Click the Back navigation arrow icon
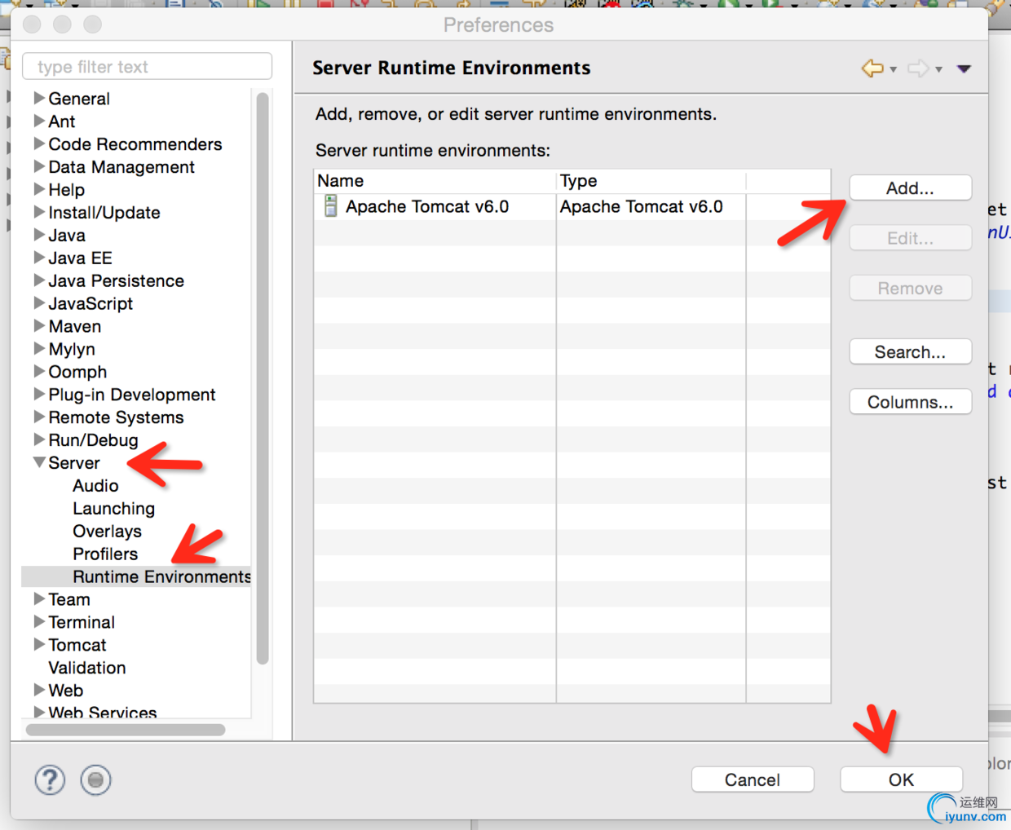The height and width of the screenshot is (830, 1011). click(x=872, y=68)
